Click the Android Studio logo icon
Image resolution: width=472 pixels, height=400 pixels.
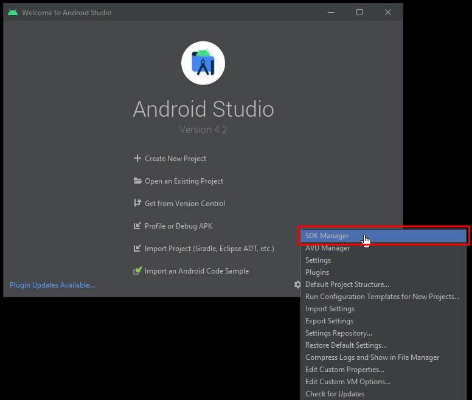tap(203, 63)
